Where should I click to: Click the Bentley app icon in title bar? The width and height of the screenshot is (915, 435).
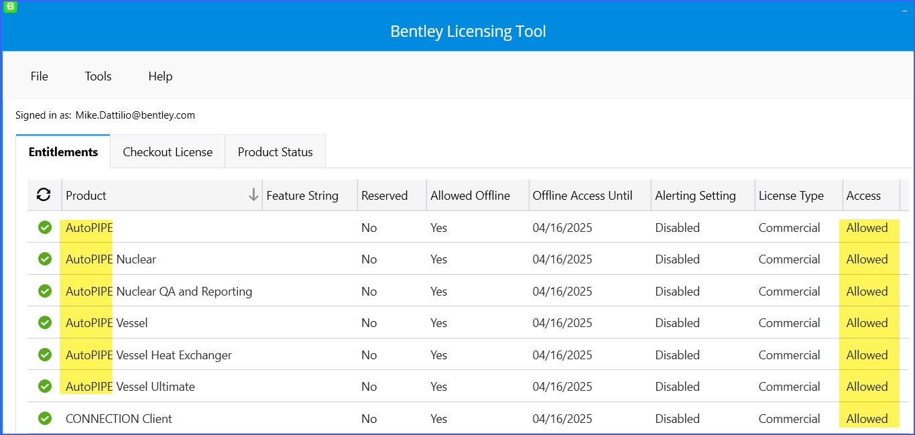point(10,7)
